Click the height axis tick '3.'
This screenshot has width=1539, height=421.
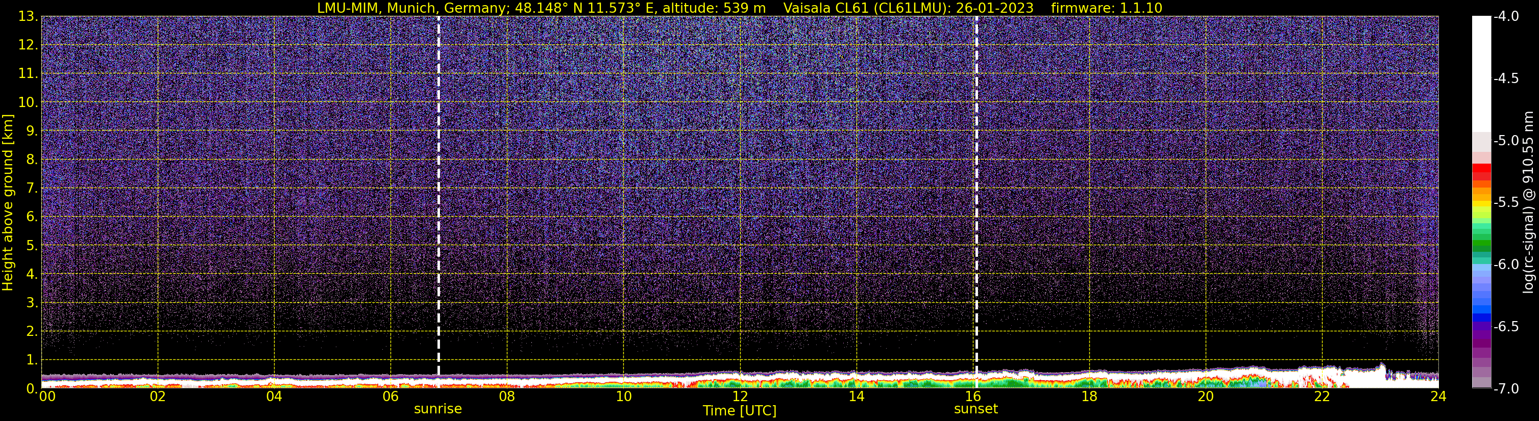(32, 302)
